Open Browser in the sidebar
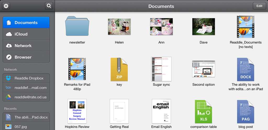This screenshot has height=130, width=268. 26,57
